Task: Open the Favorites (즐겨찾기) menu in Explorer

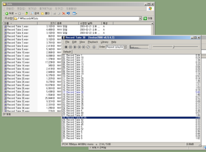Action: point(46,8)
